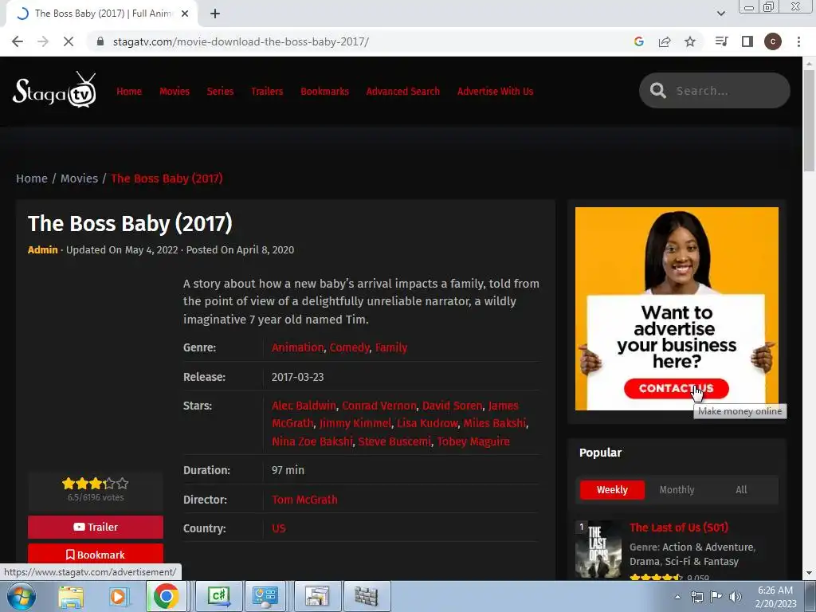Open the Series menu item
The image size is (816, 612).
[x=220, y=91]
